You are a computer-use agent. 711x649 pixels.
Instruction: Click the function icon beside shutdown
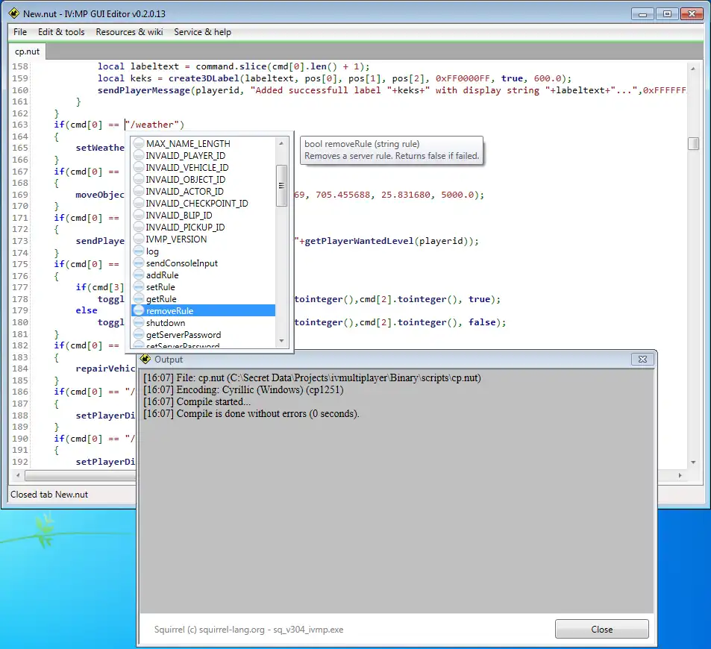[139, 322]
